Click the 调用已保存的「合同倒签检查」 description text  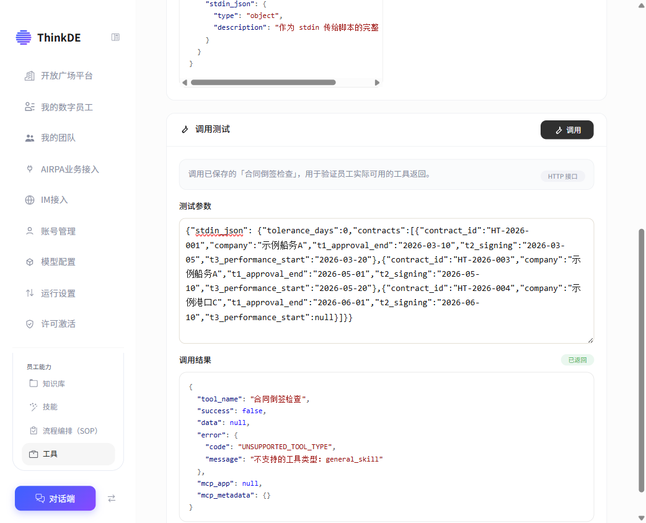pyautogui.click(x=309, y=174)
